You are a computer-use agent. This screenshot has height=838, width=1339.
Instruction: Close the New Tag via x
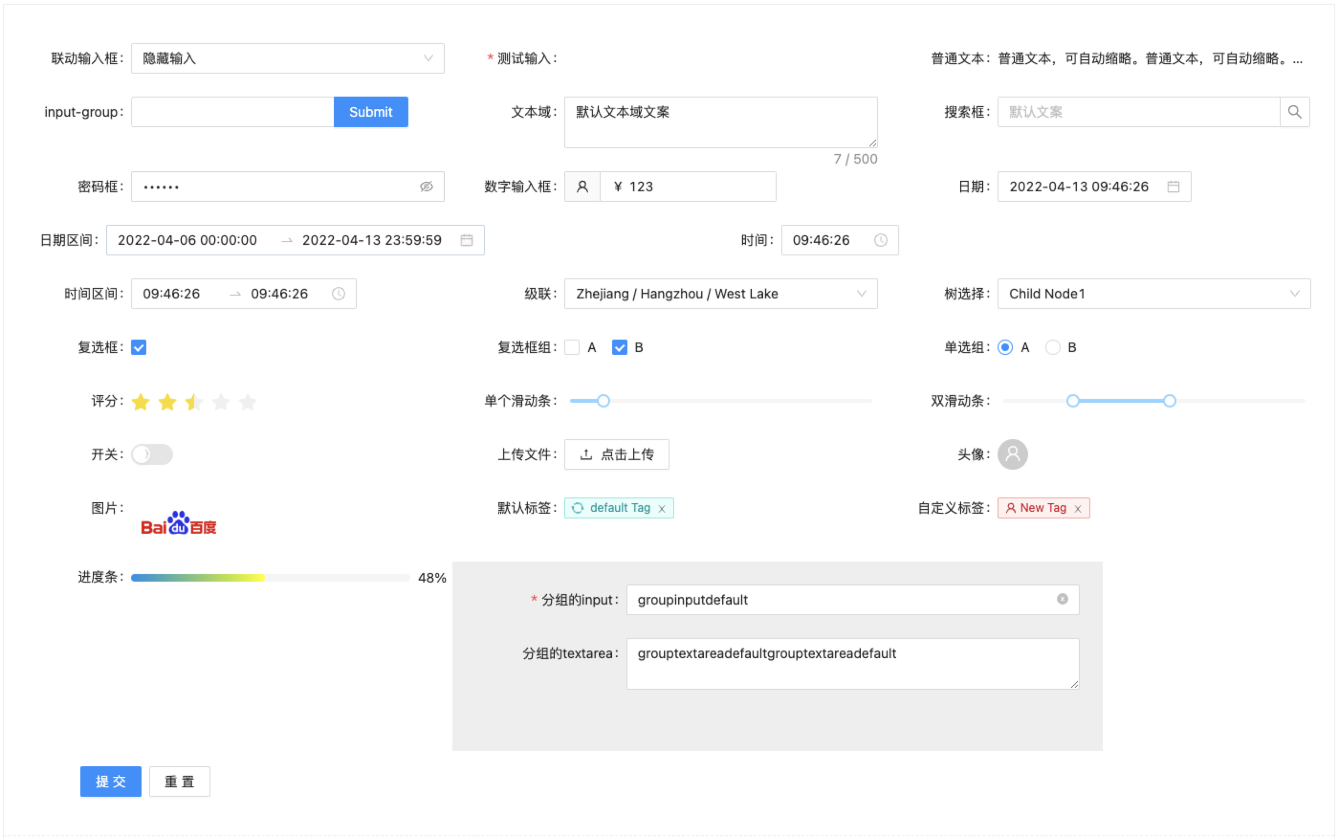coord(1077,509)
